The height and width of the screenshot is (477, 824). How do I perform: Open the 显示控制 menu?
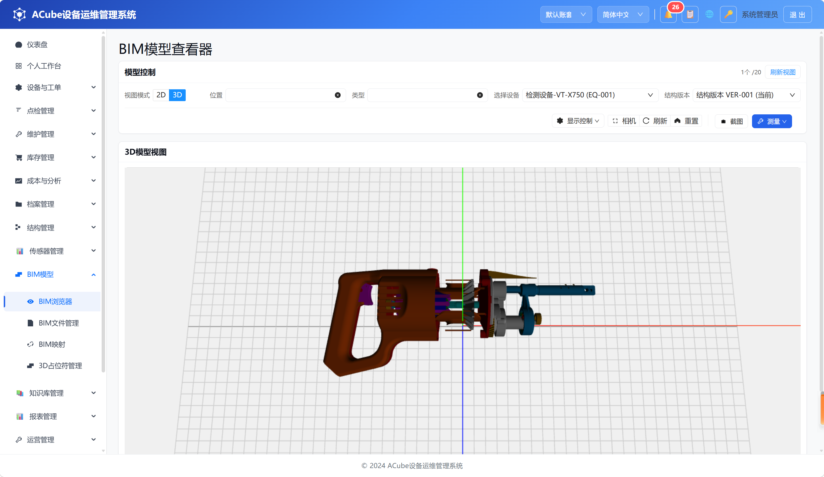(578, 121)
